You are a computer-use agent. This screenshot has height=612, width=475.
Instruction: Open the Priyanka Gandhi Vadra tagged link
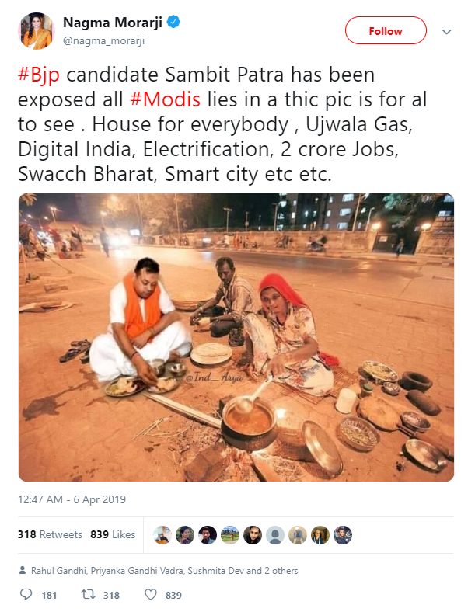(137, 571)
